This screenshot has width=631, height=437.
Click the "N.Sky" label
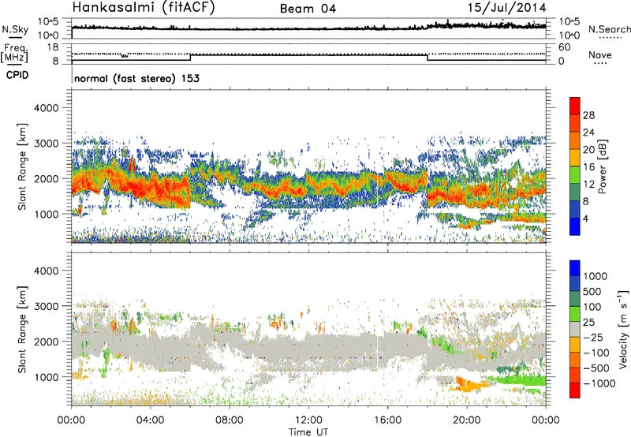point(15,29)
